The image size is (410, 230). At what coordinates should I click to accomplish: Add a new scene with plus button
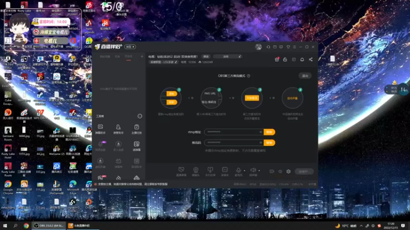(142, 56)
